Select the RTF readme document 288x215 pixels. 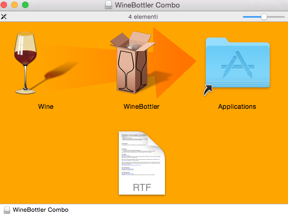tap(142, 163)
